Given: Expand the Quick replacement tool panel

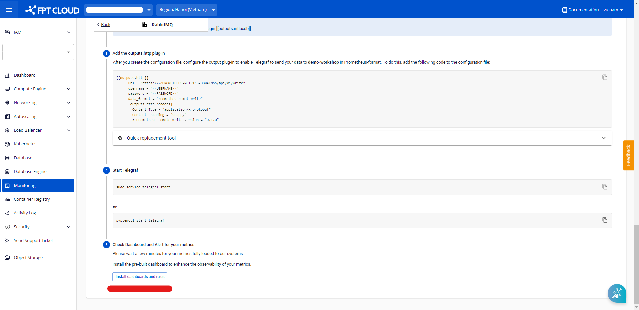Looking at the screenshot, I should coord(362,138).
